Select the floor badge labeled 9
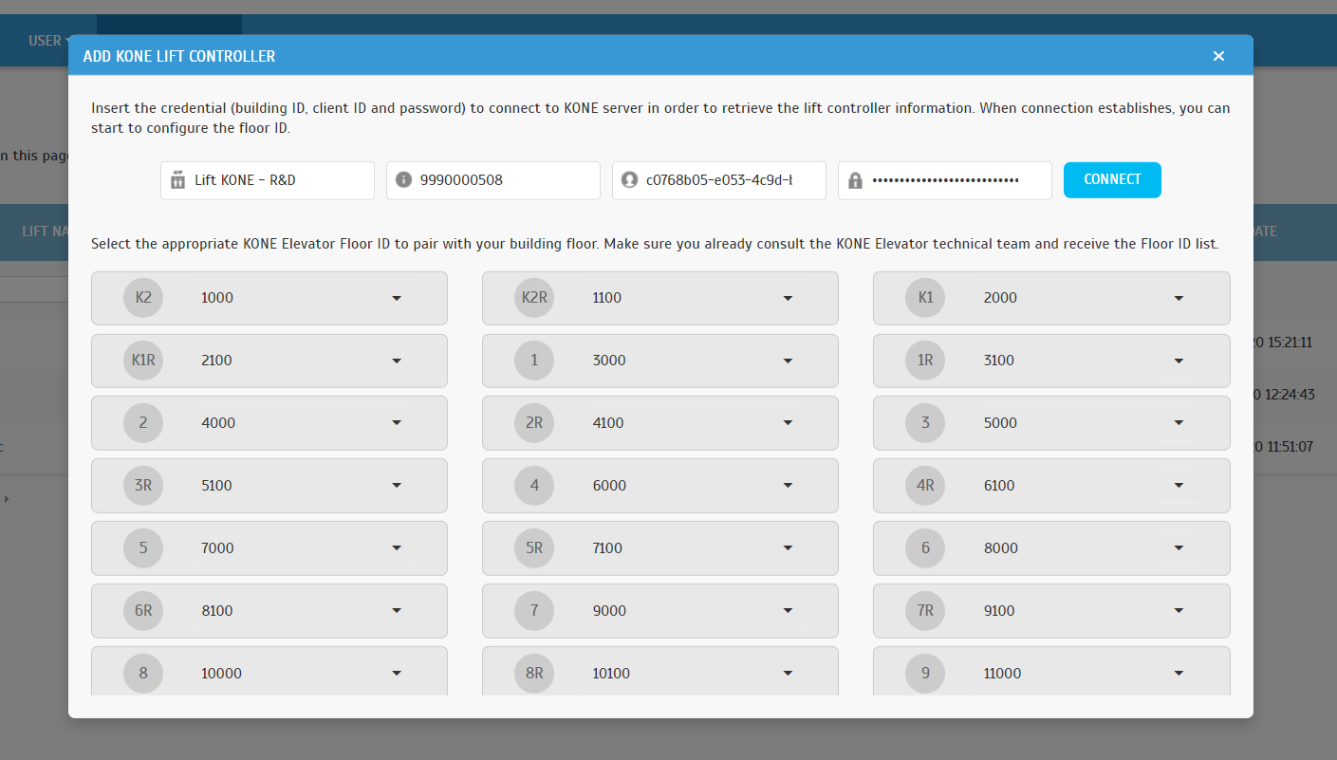 click(925, 674)
